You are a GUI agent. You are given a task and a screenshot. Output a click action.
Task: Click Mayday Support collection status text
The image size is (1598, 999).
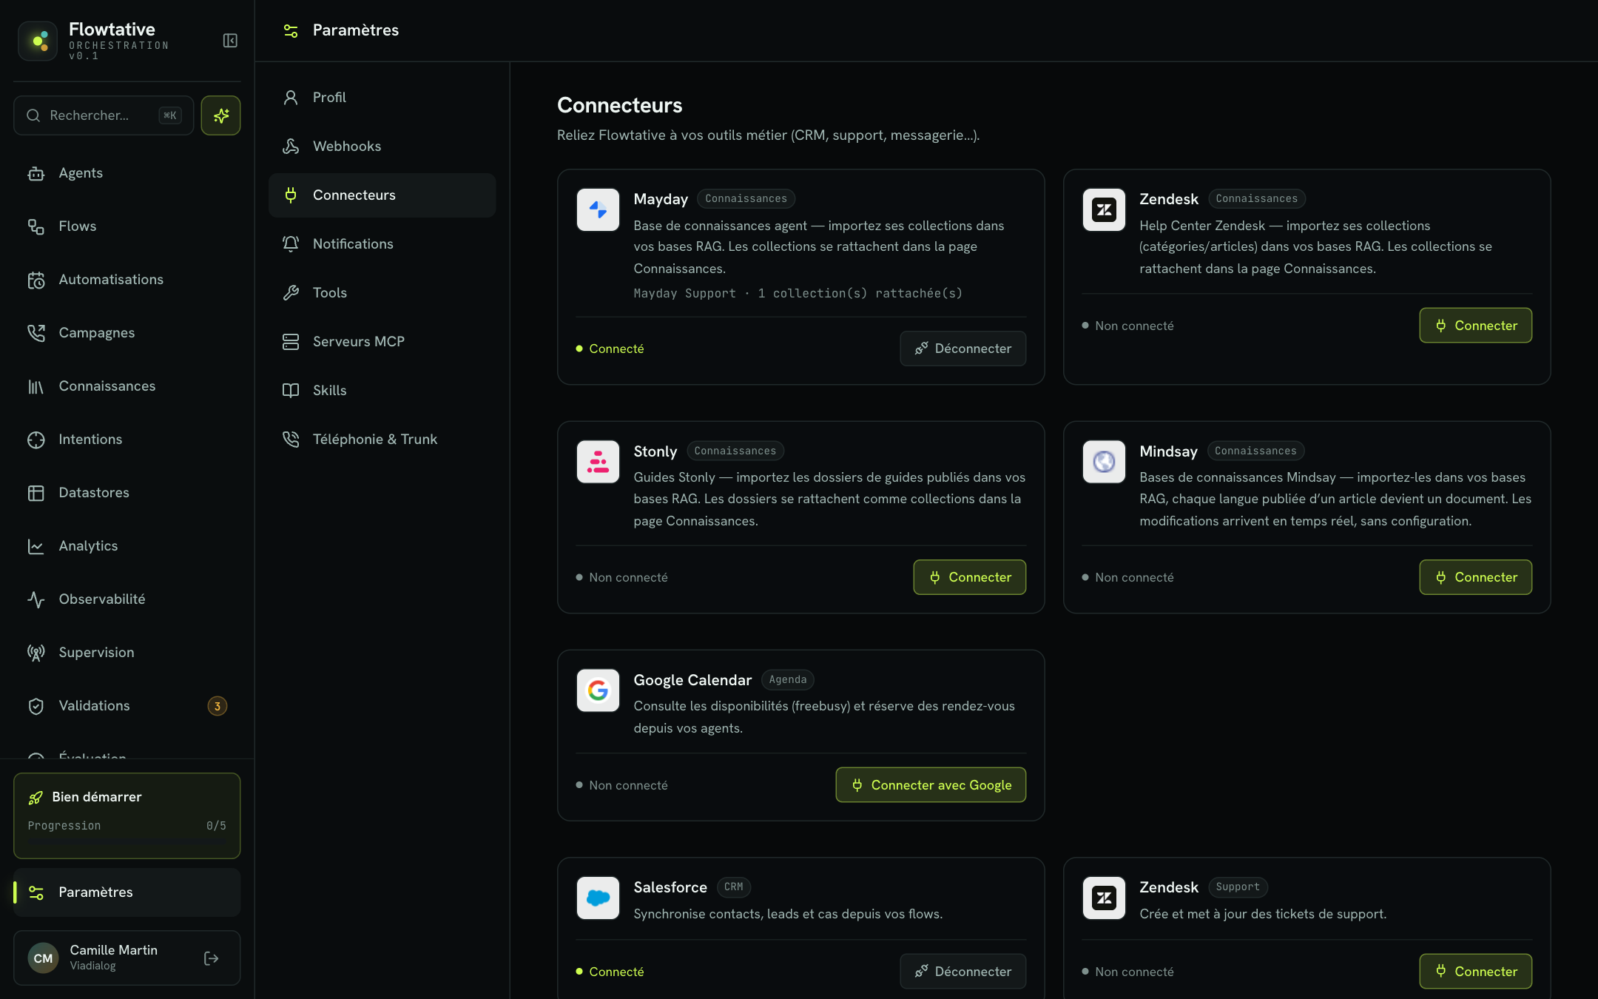click(798, 294)
